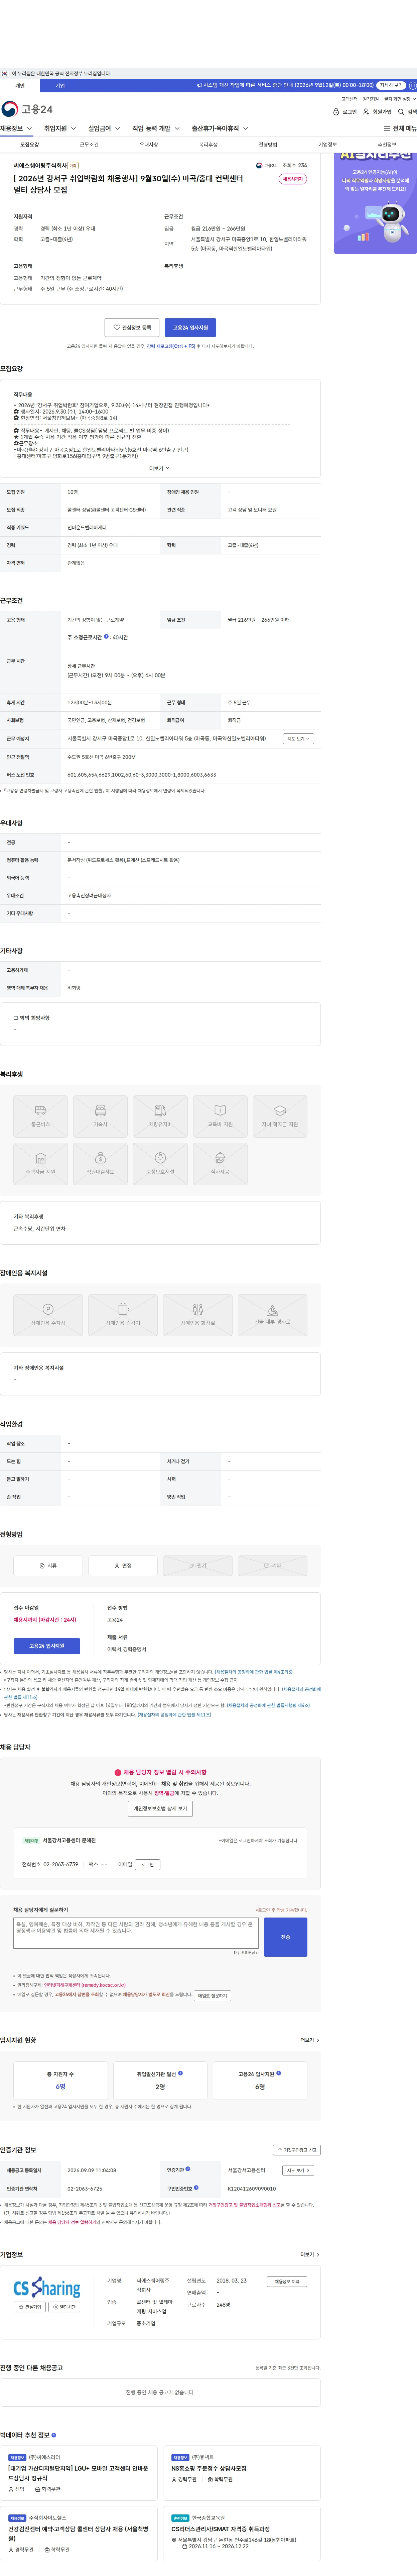Click the 빅데이터 추천 정보 help icon
The width and height of the screenshot is (417, 2576).
[54, 2434]
